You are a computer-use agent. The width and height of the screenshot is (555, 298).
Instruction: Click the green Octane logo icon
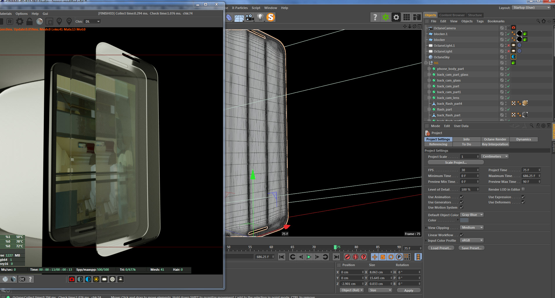[385, 17]
